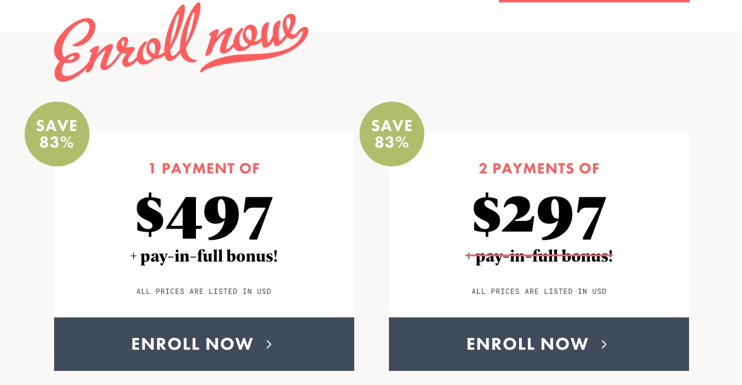The image size is (742, 385).
Task: Select the "2 PAYMENTS OF" label
Action: click(x=539, y=169)
